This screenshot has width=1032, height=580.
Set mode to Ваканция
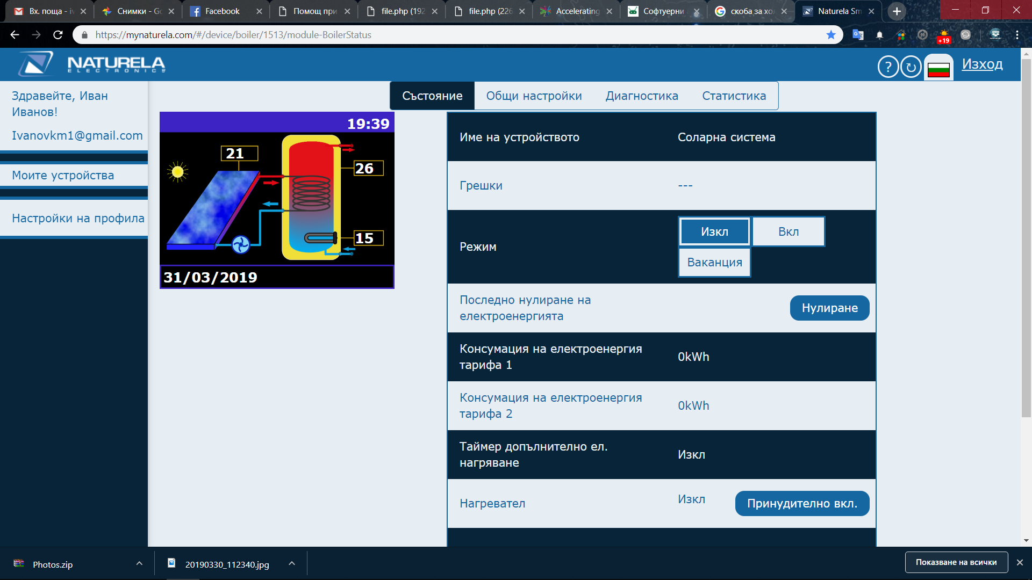click(714, 262)
